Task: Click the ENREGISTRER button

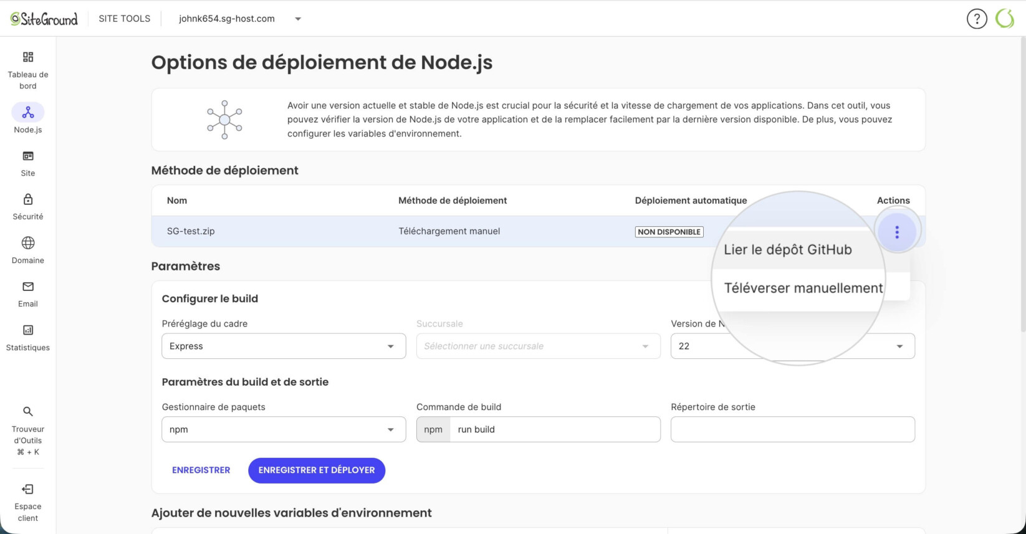Action: [201, 470]
